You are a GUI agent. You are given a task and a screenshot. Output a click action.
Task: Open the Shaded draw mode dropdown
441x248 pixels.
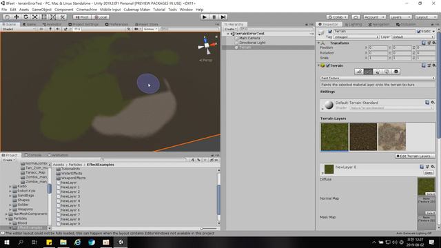point(19,29)
